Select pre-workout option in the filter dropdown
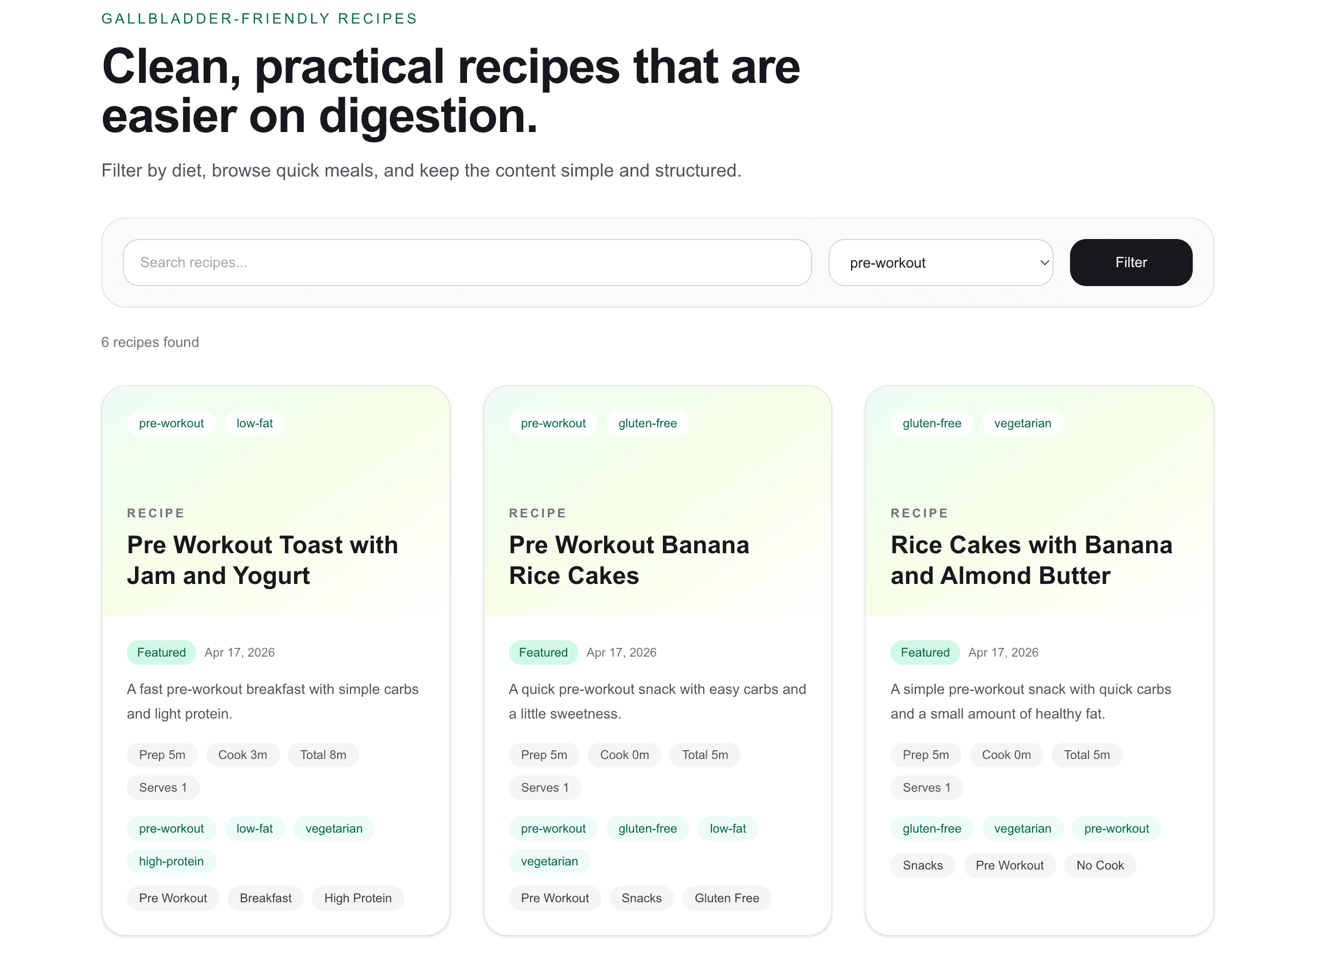The width and height of the screenshot is (1337, 956). [x=940, y=263]
